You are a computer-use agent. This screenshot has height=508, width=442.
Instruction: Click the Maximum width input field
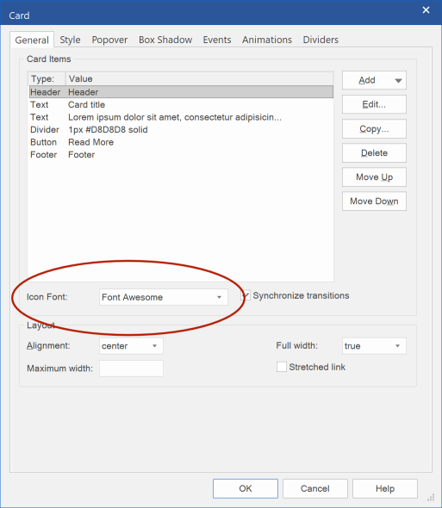131,369
